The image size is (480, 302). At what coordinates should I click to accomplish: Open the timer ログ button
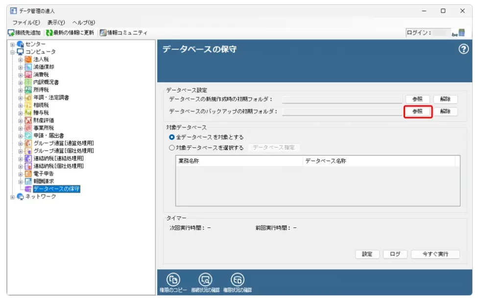pos(395,254)
